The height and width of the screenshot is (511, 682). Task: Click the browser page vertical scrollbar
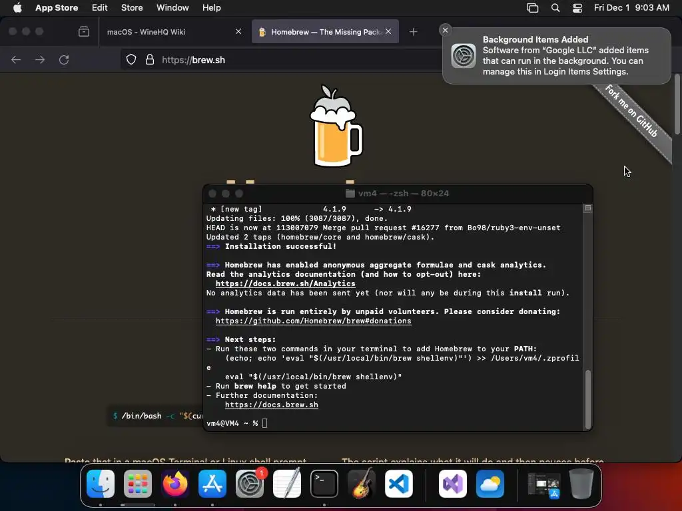click(x=677, y=104)
